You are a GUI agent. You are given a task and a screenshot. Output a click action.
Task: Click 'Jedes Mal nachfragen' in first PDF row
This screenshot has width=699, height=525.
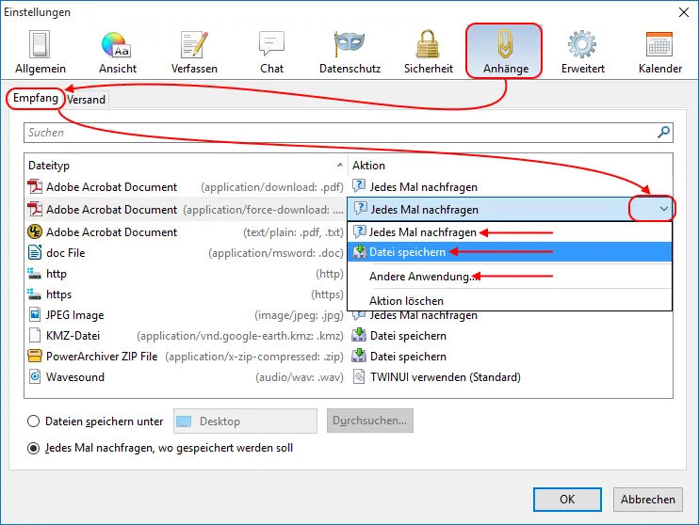(424, 187)
